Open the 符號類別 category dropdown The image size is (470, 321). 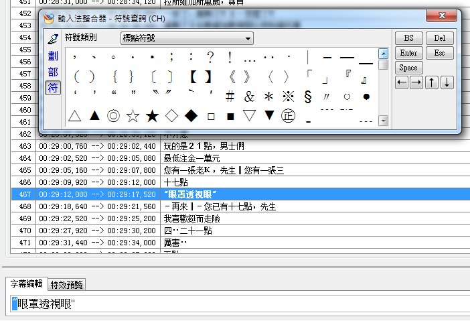(187, 38)
